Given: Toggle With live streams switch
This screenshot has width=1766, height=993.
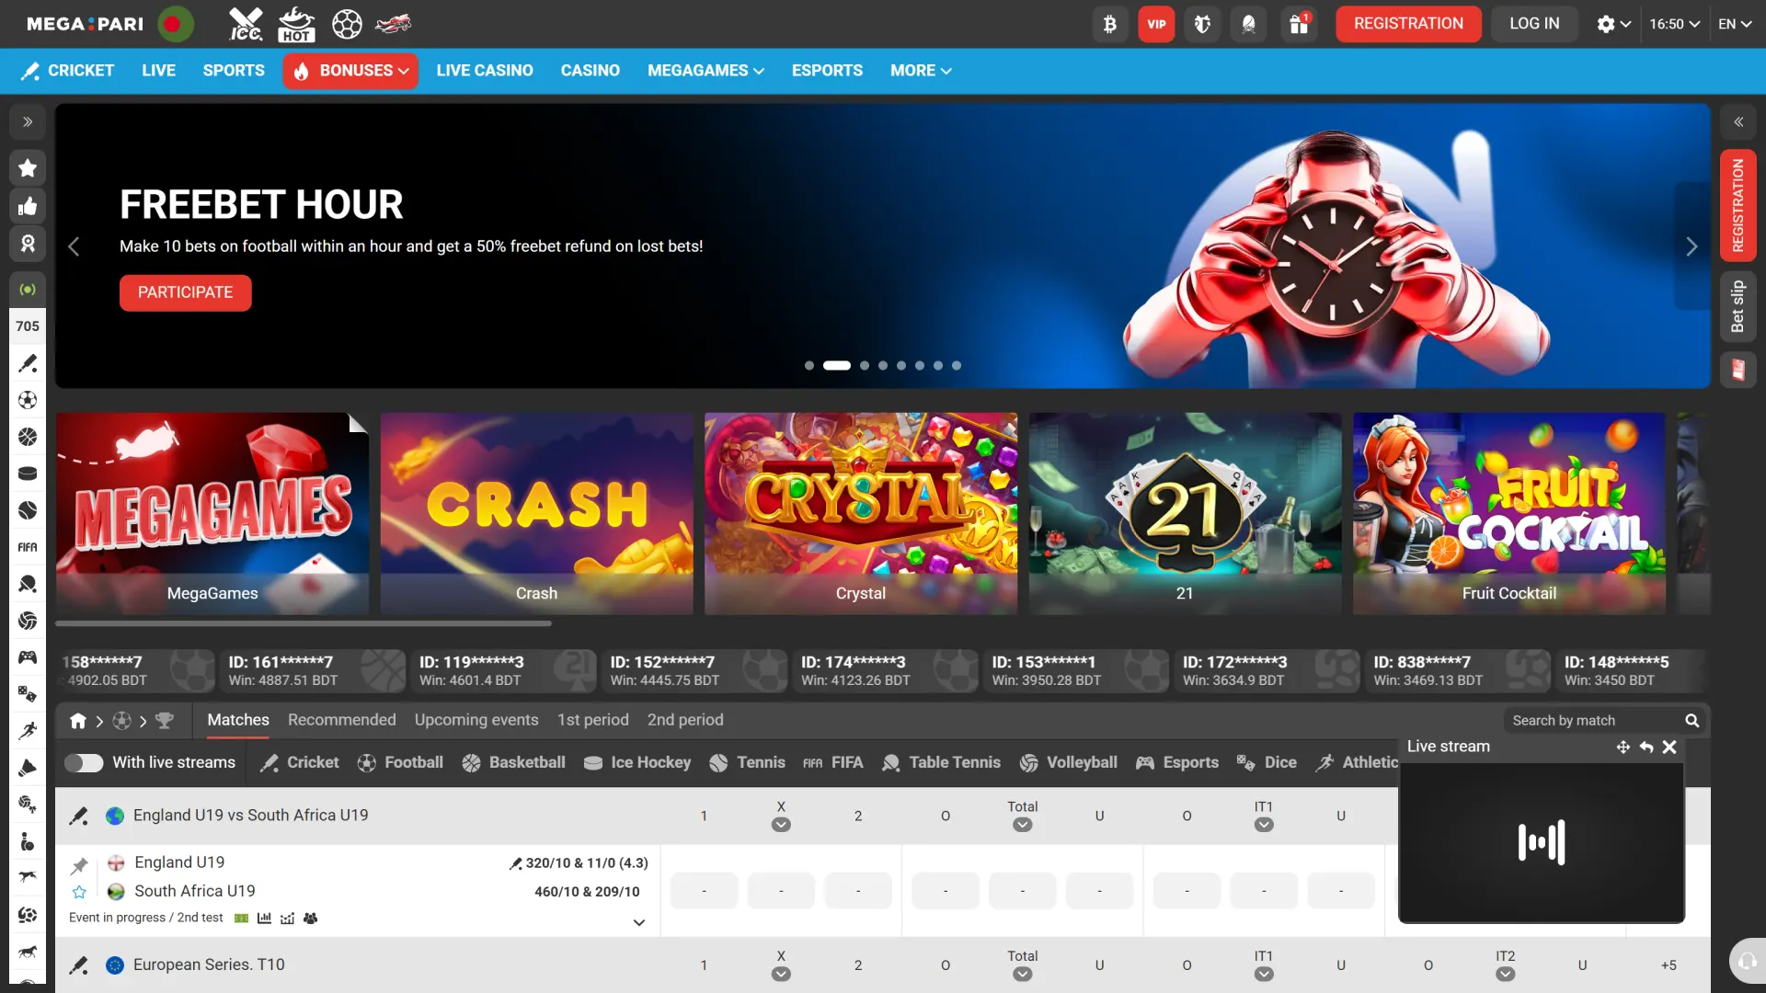Looking at the screenshot, I should pos(84,763).
